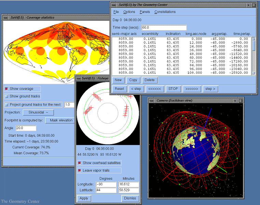
Task: Open Coverage statistics window menu button
Action: click(x=6, y=17)
